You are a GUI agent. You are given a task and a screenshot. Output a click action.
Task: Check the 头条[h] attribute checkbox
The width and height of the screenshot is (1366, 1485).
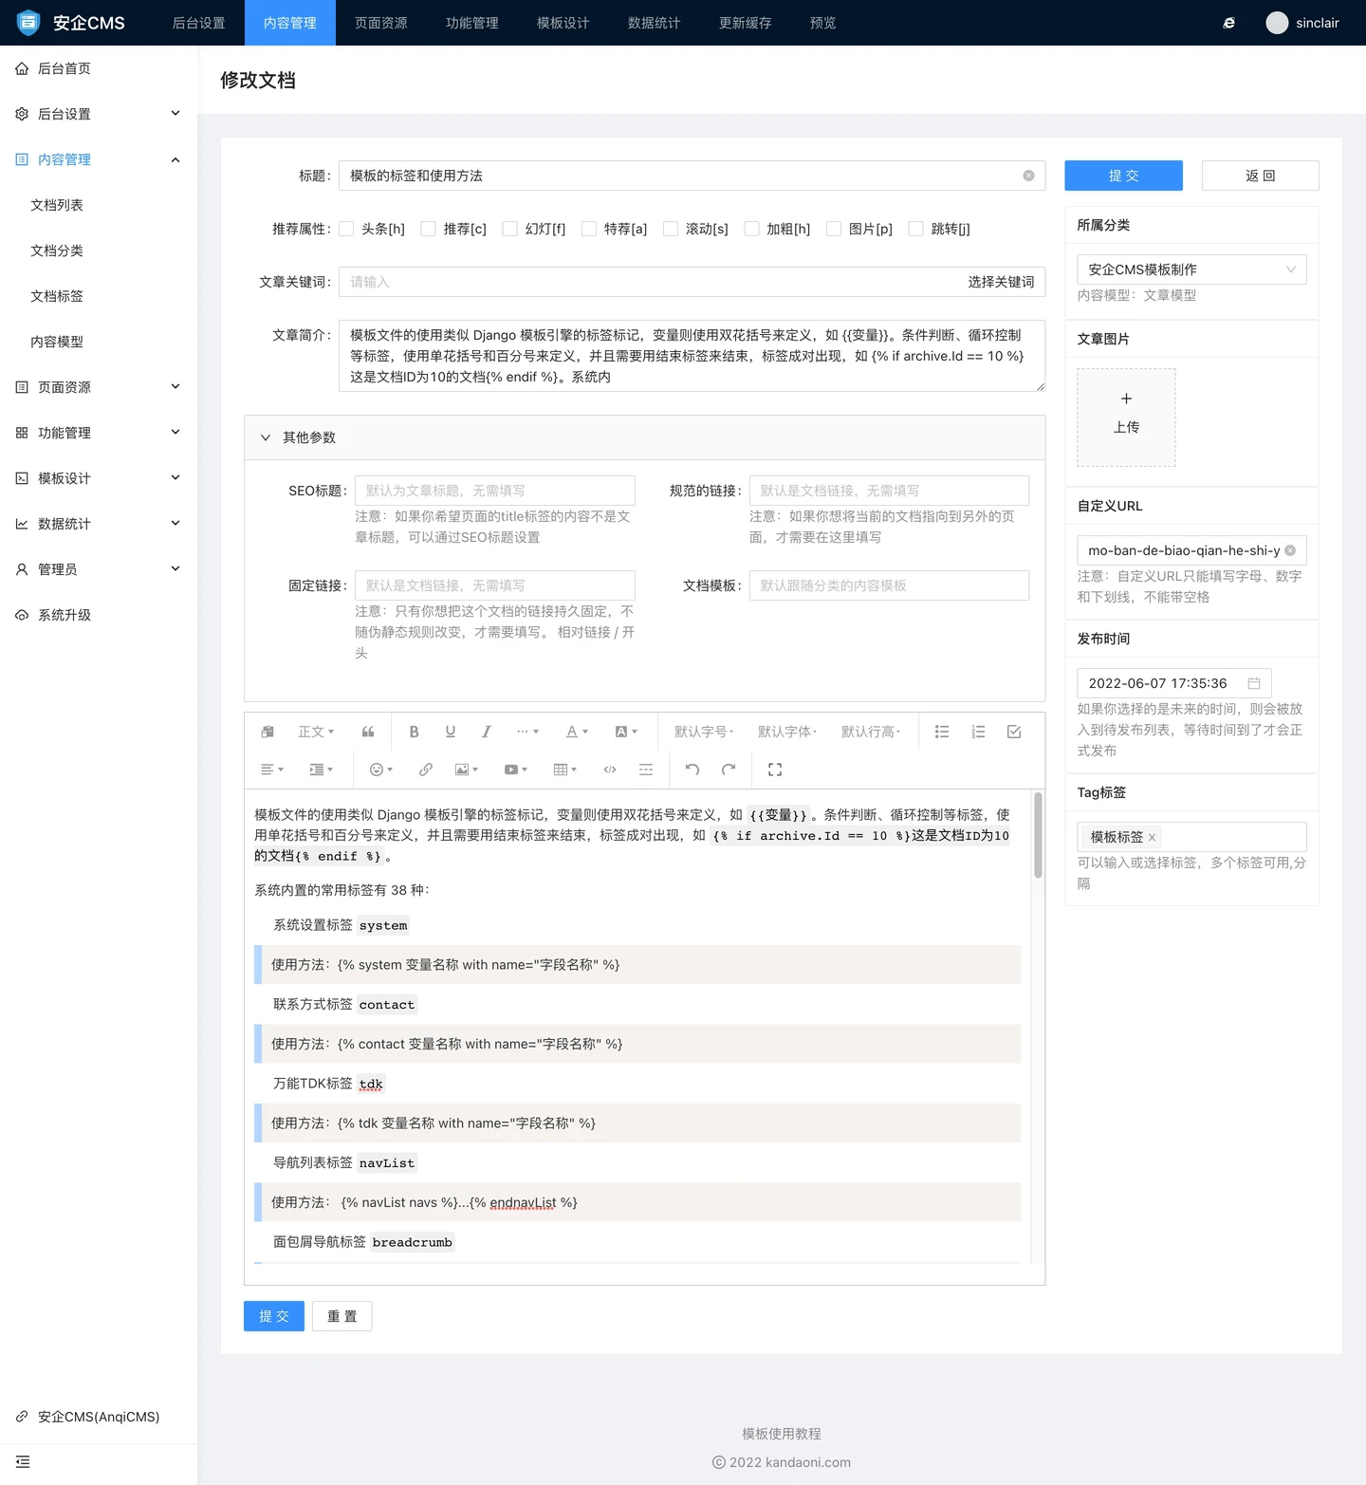click(x=347, y=229)
